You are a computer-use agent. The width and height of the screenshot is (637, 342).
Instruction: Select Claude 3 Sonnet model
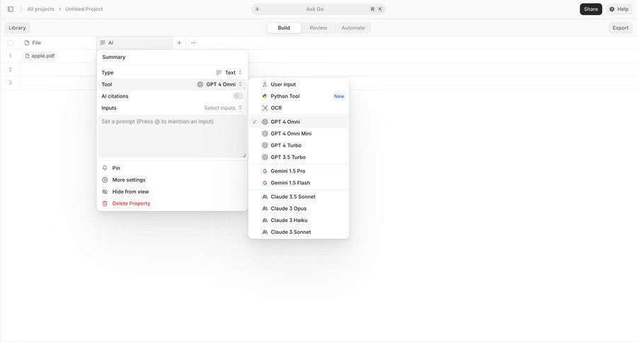coord(299,232)
